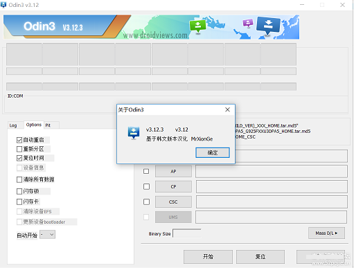
Task: Click the CSC file path field
Action: tap(272, 202)
